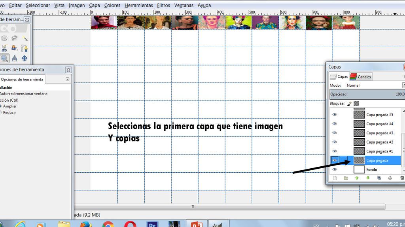Viewport: 405px width, 227px height.
Task: Hide the selected Capa pegada layer
Action: click(x=335, y=160)
